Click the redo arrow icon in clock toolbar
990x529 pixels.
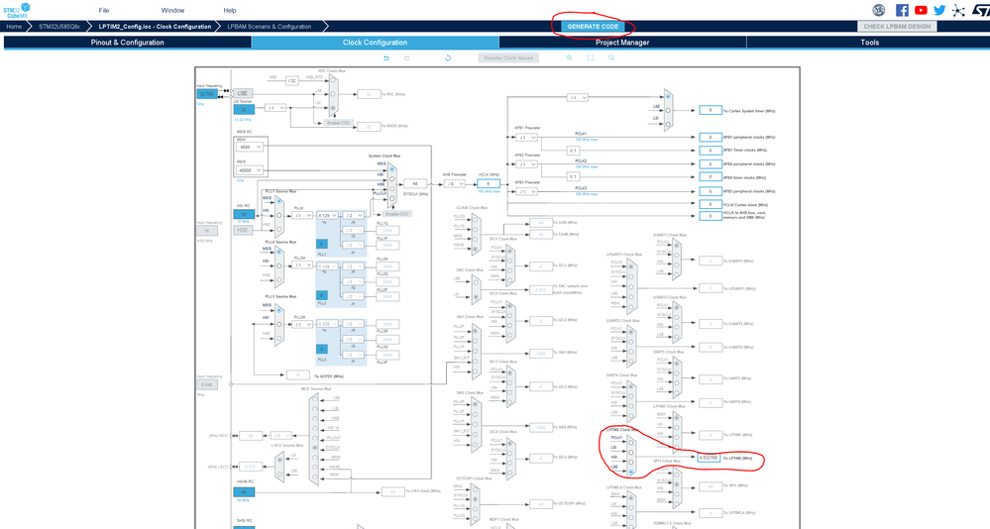click(407, 57)
